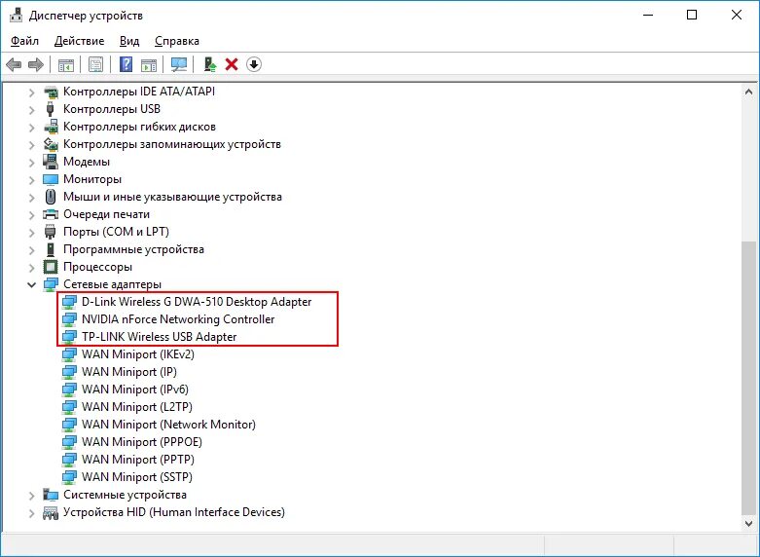Click the blue Help question mark icon
Image resolution: width=760 pixels, height=557 pixels.
coord(127,64)
